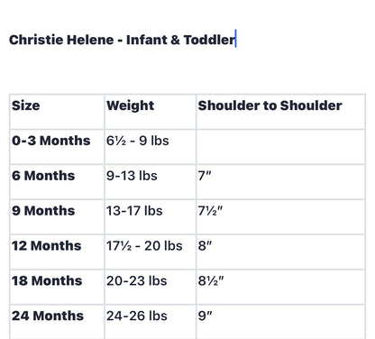This screenshot has height=339, width=375.
Task: Click the 0-3 Months size cell
Action: click(x=57, y=147)
